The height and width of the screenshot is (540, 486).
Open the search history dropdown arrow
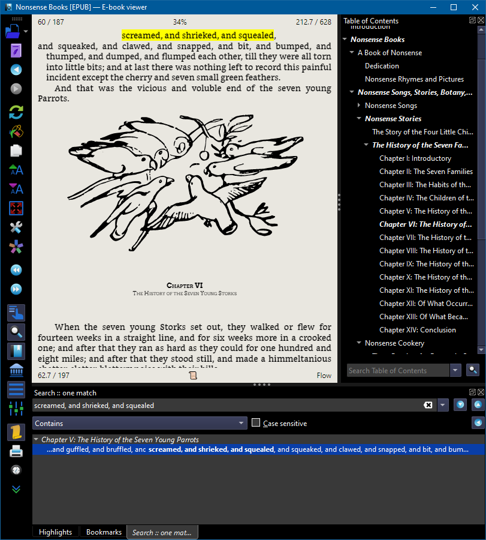click(x=443, y=405)
